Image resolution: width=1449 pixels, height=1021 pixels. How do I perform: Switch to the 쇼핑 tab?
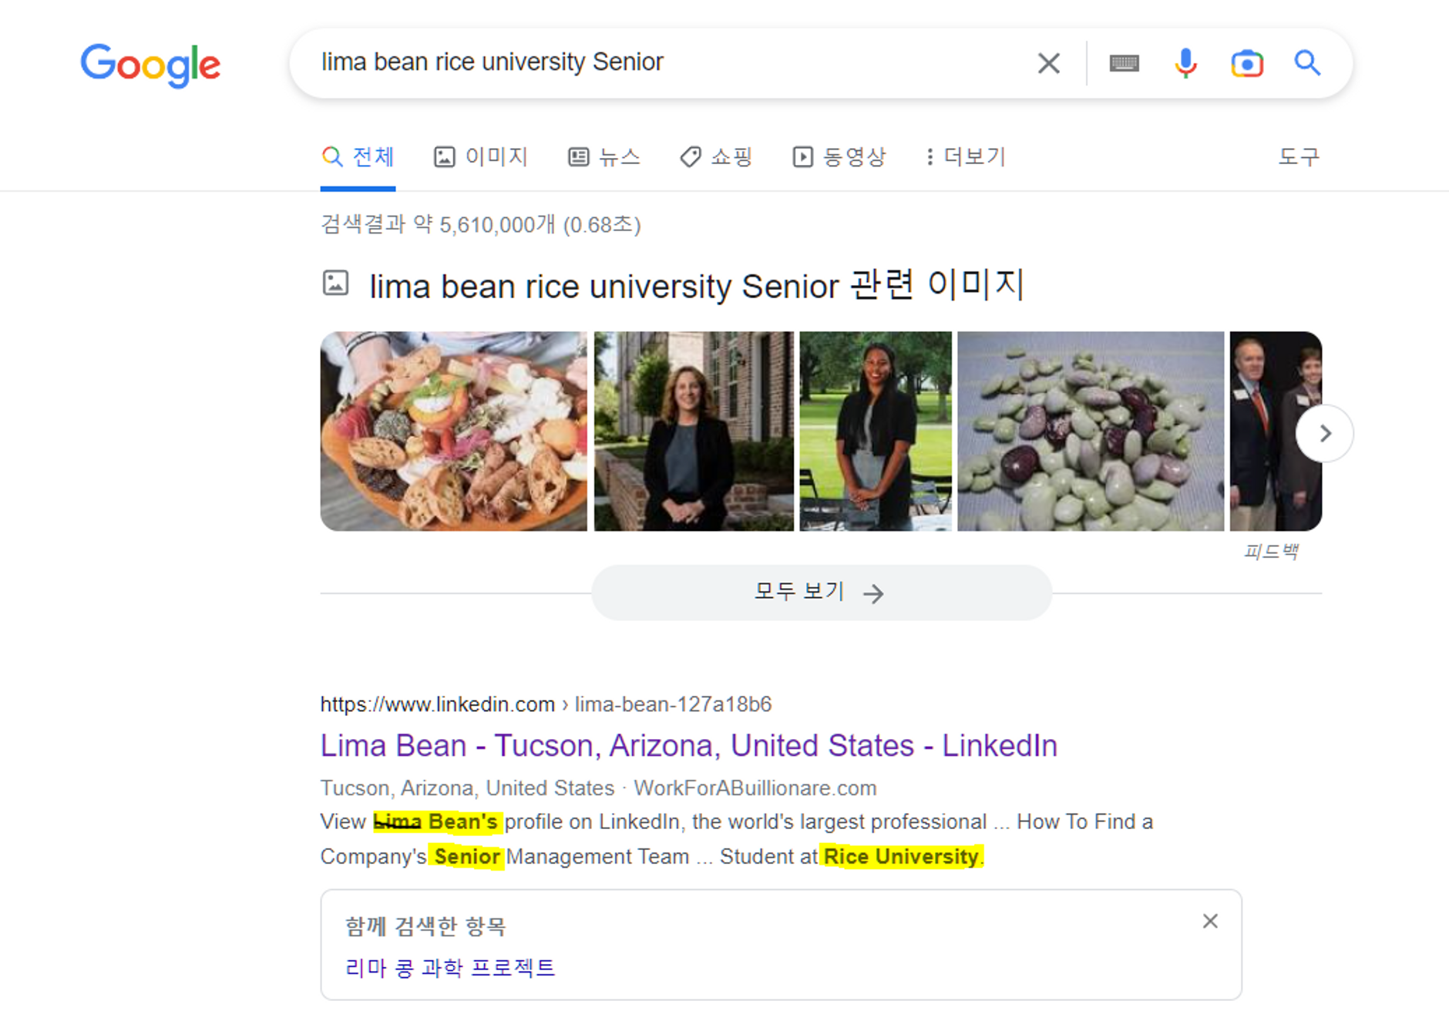[716, 157]
